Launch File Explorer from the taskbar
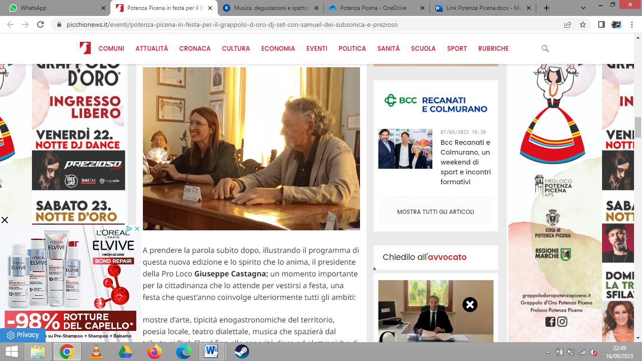Viewport: 642px width, 361px height. coord(38,351)
